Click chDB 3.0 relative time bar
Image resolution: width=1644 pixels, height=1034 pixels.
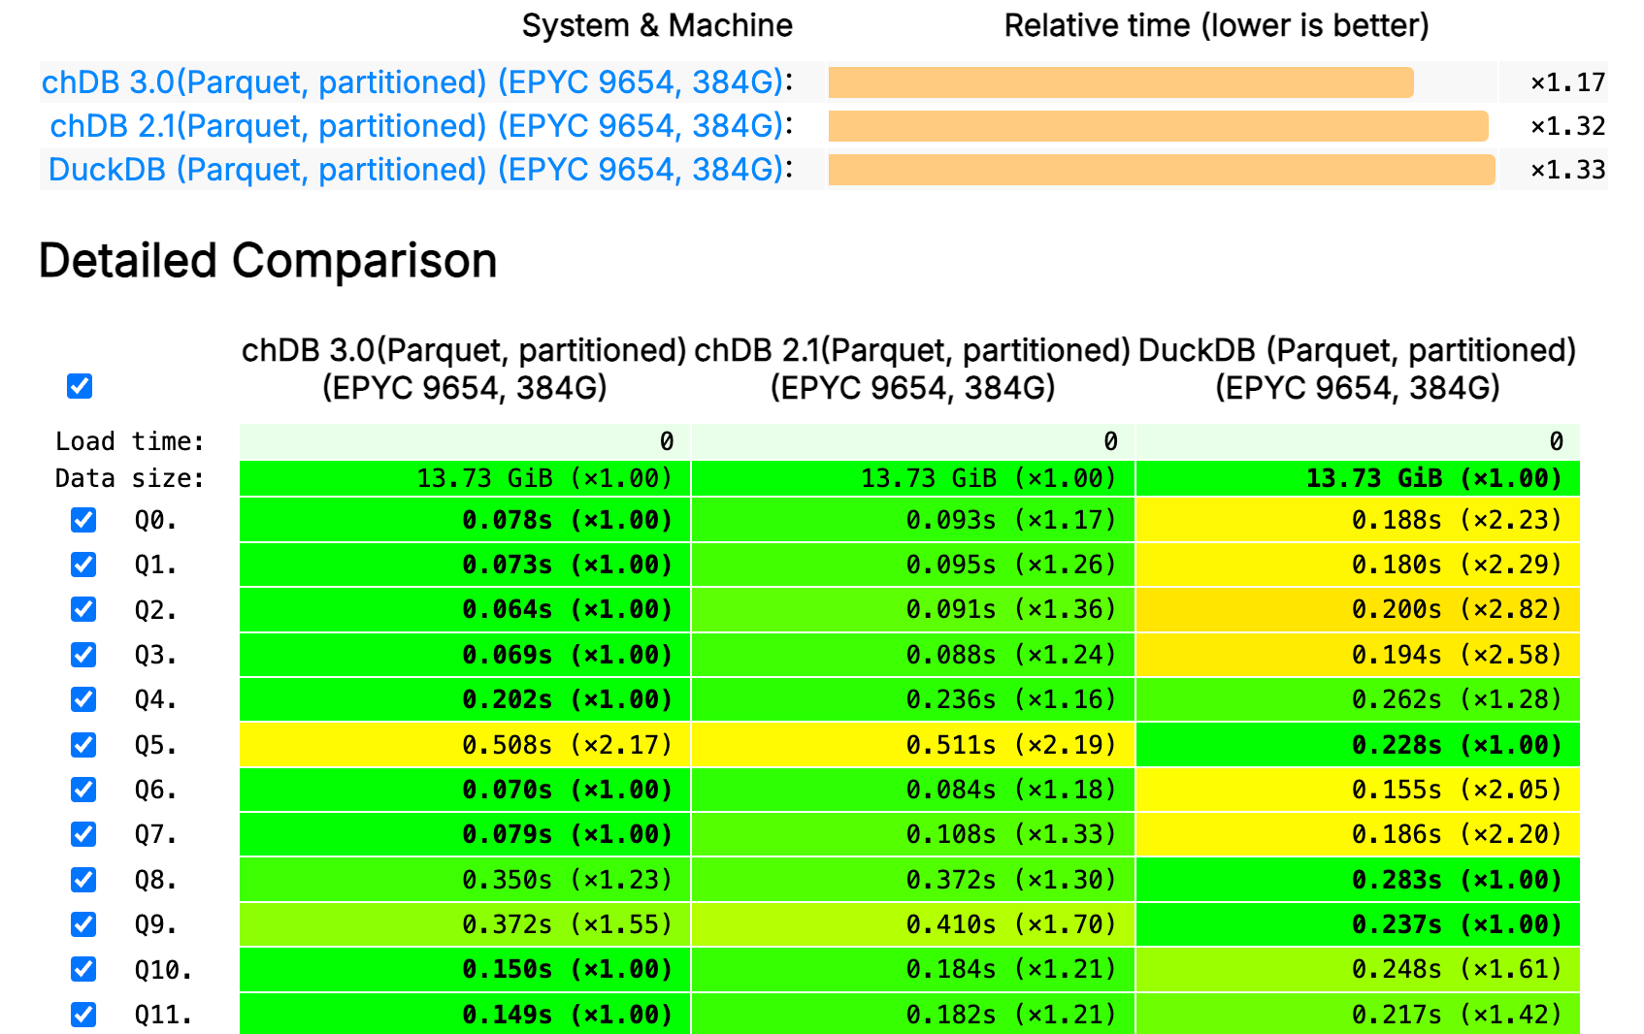pyautogui.click(x=1121, y=82)
